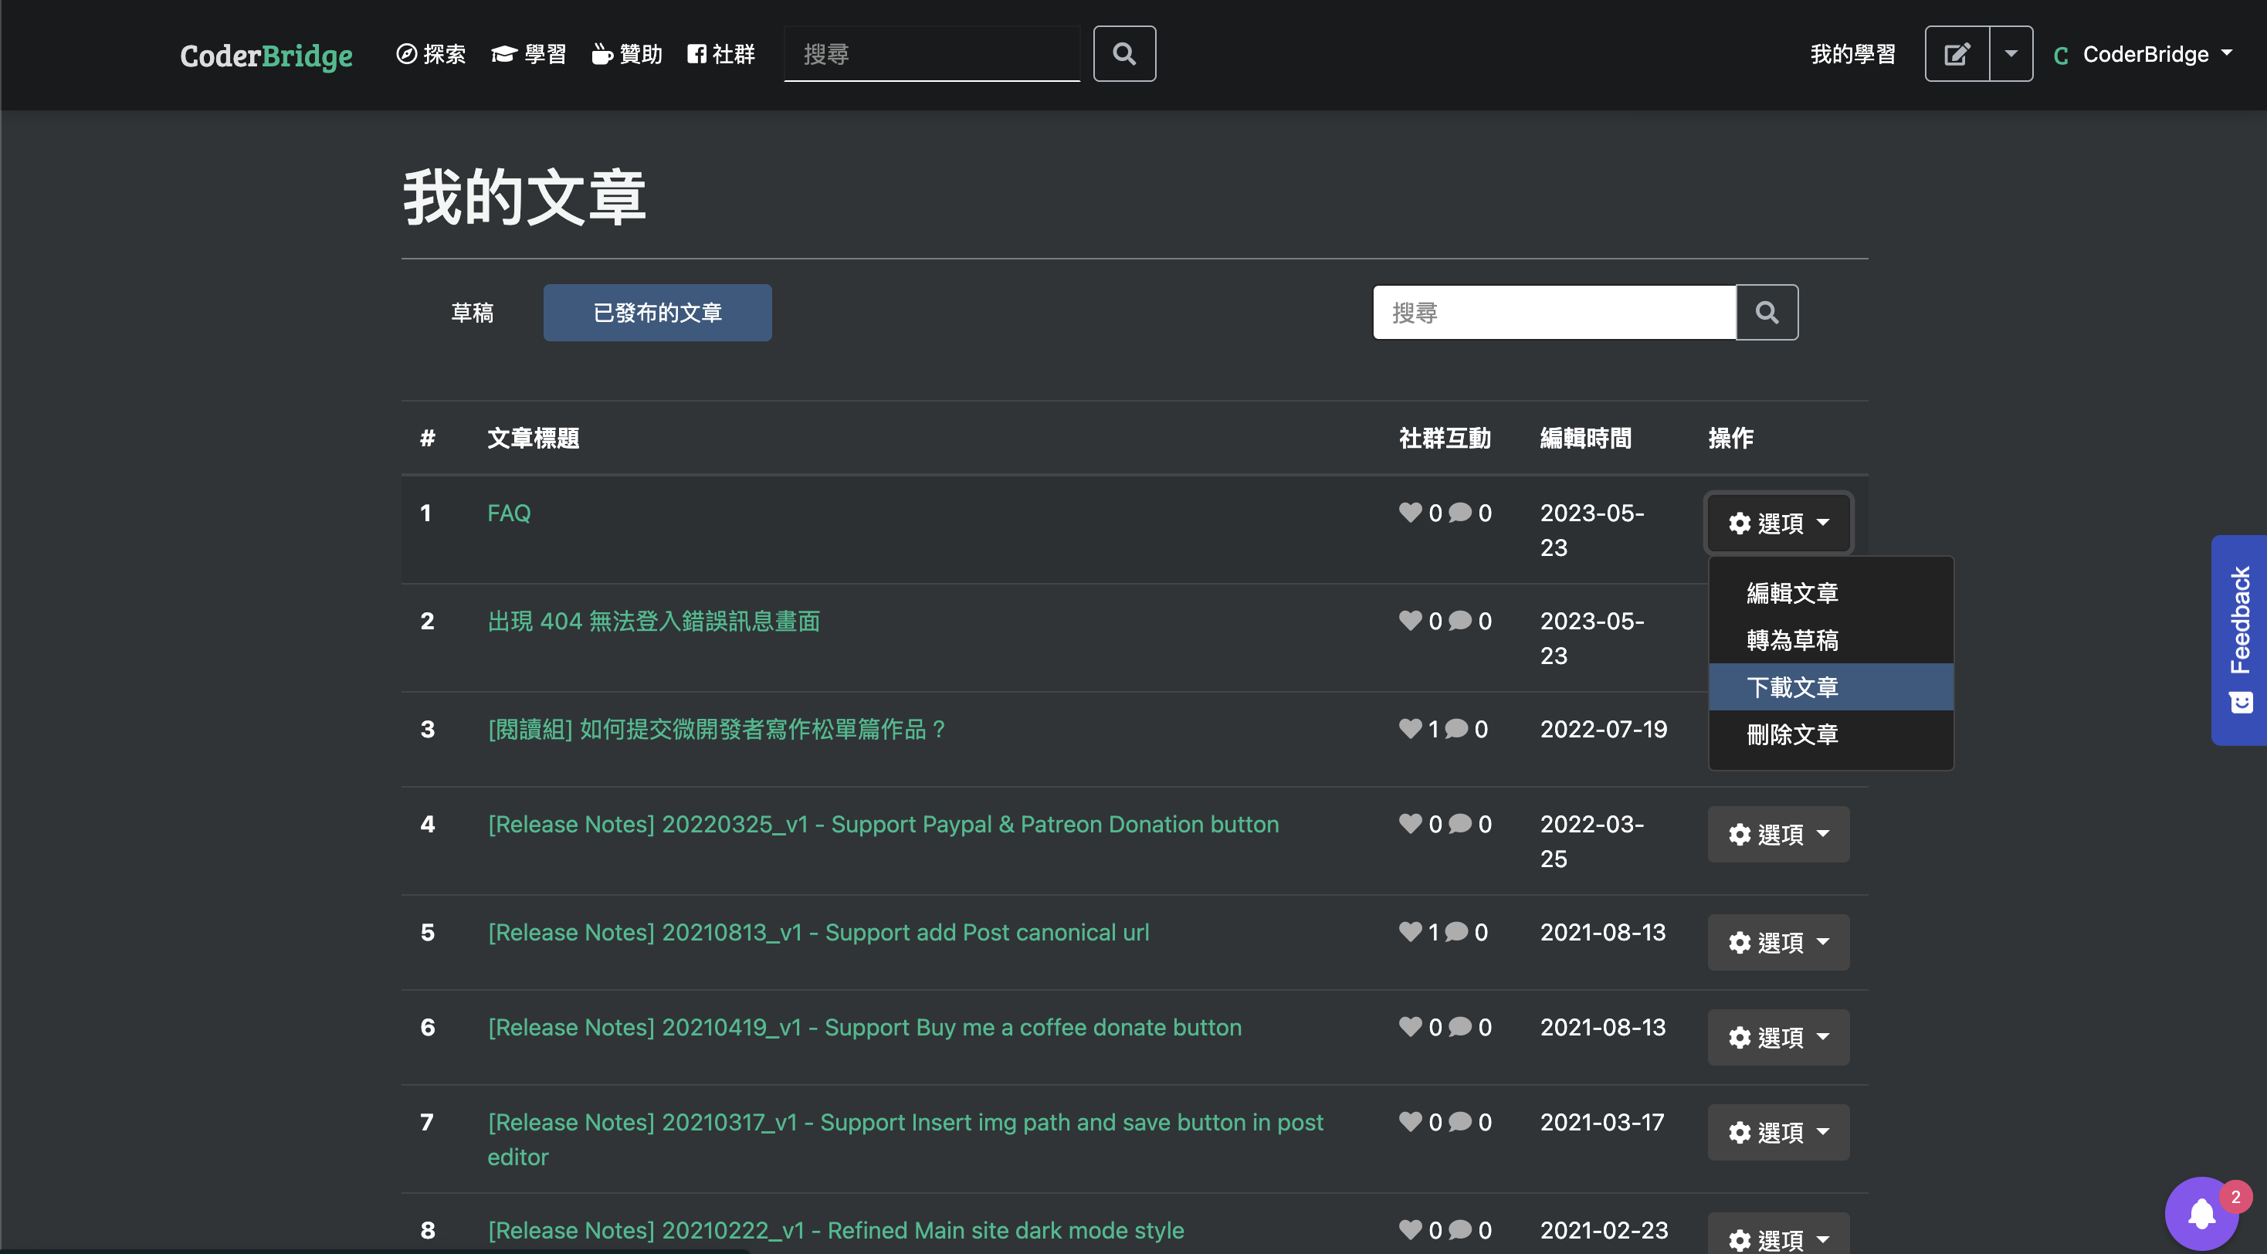Select 刪除文章 in the options menu

coord(1792,734)
